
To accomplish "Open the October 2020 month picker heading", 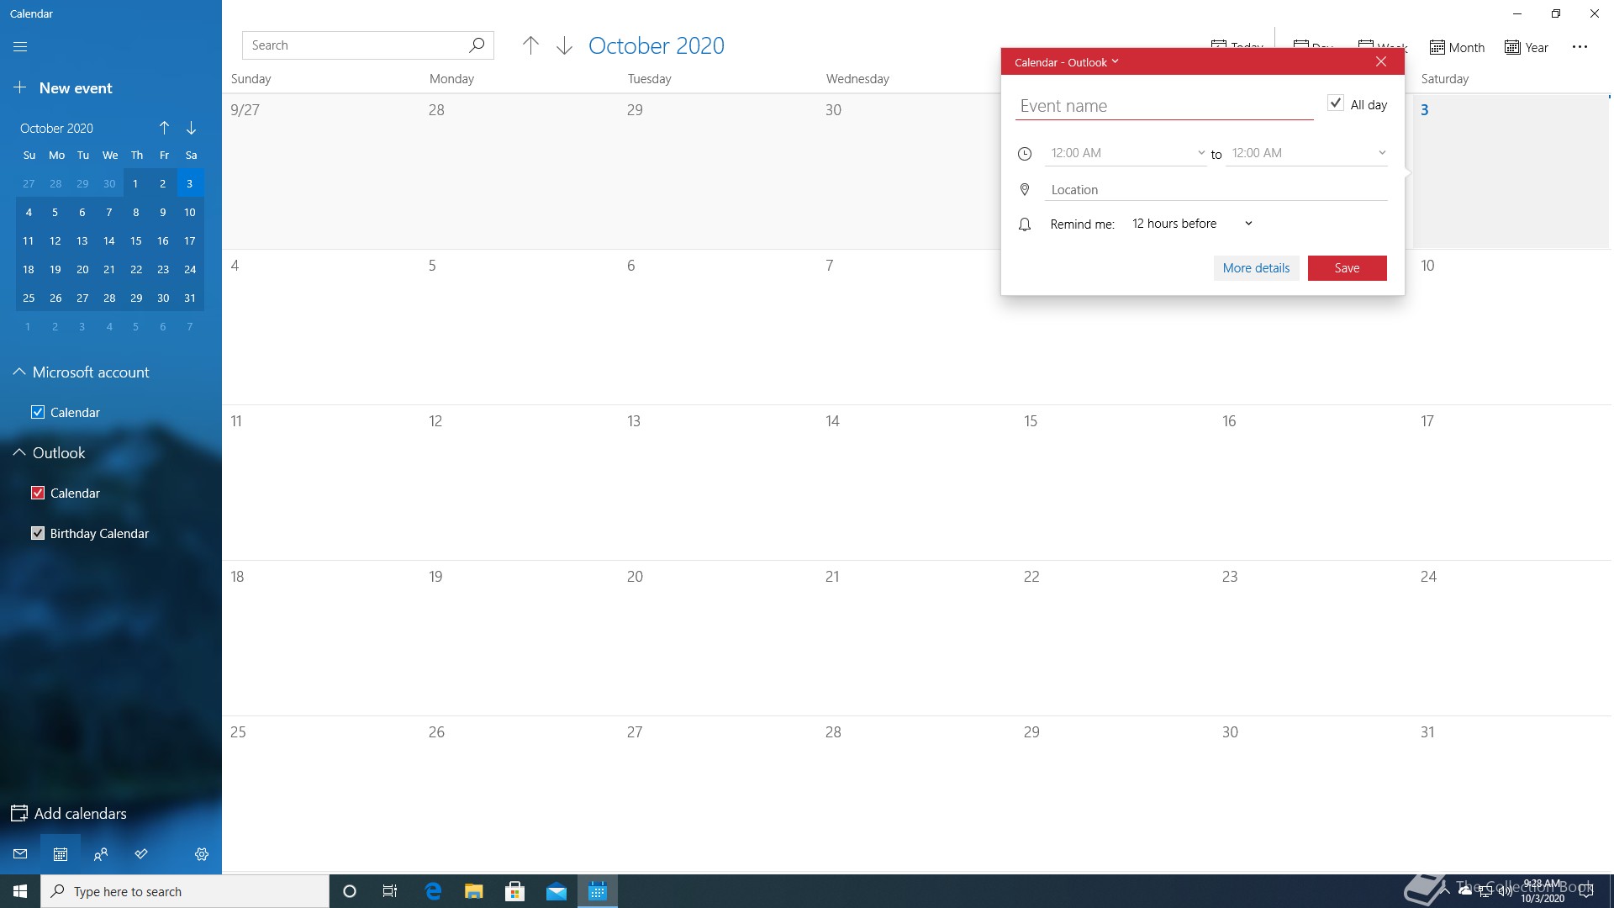I will coord(657,45).
